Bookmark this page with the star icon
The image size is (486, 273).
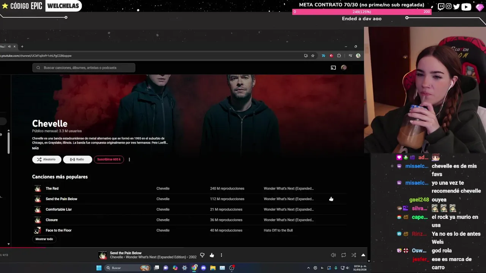pyautogui.click(x=313, y=56)
